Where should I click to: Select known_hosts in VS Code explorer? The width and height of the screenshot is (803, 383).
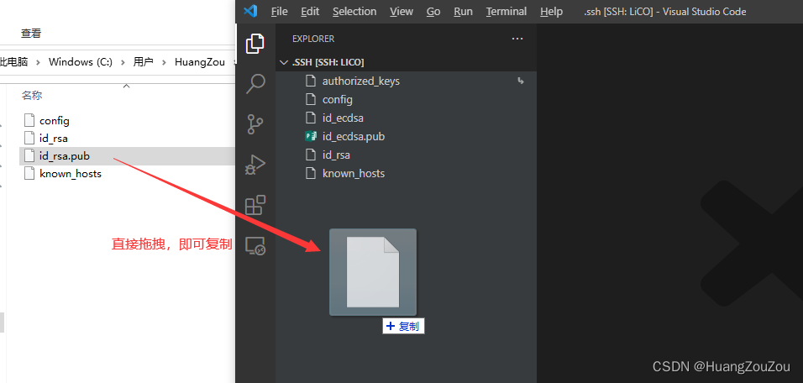pos(406,173)
